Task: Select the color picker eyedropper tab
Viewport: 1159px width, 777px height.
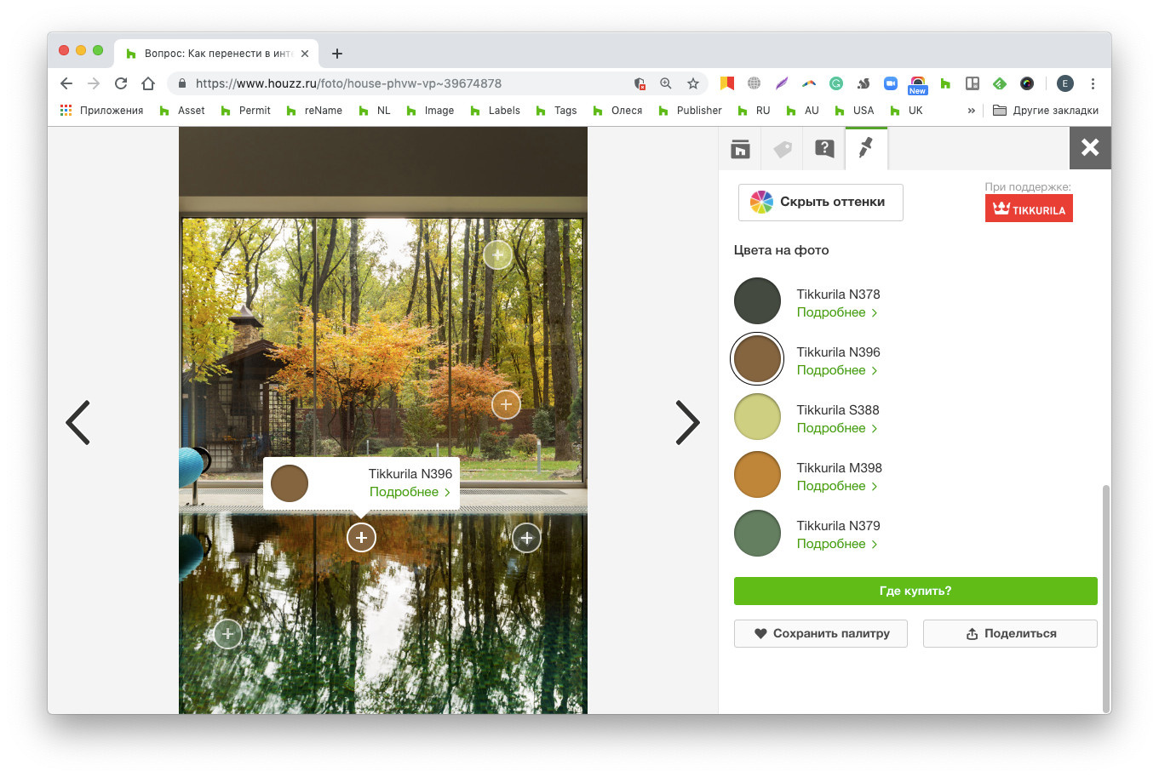Action: point(866,149)
